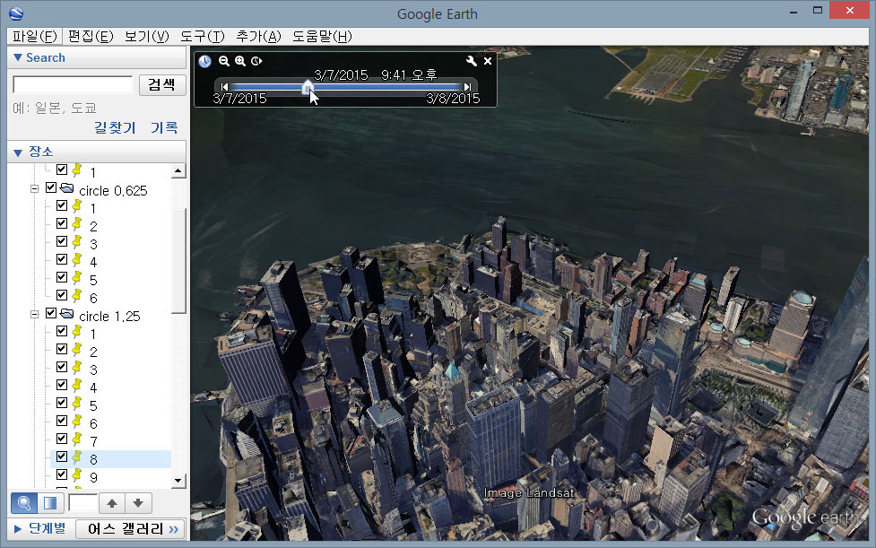This screenshot has height=548, width=876.
Task: Close the time slider panel
Action: coord(488,61)
